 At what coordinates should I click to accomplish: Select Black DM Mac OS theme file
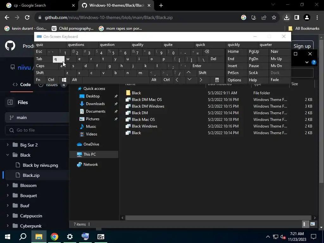point(147,100)
